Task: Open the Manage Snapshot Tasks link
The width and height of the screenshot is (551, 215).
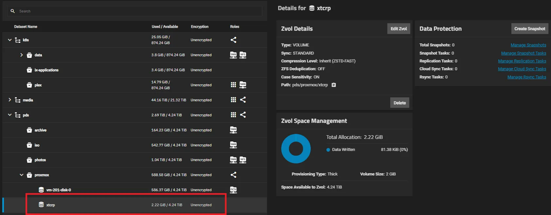Action: click(x=523, y=53)
